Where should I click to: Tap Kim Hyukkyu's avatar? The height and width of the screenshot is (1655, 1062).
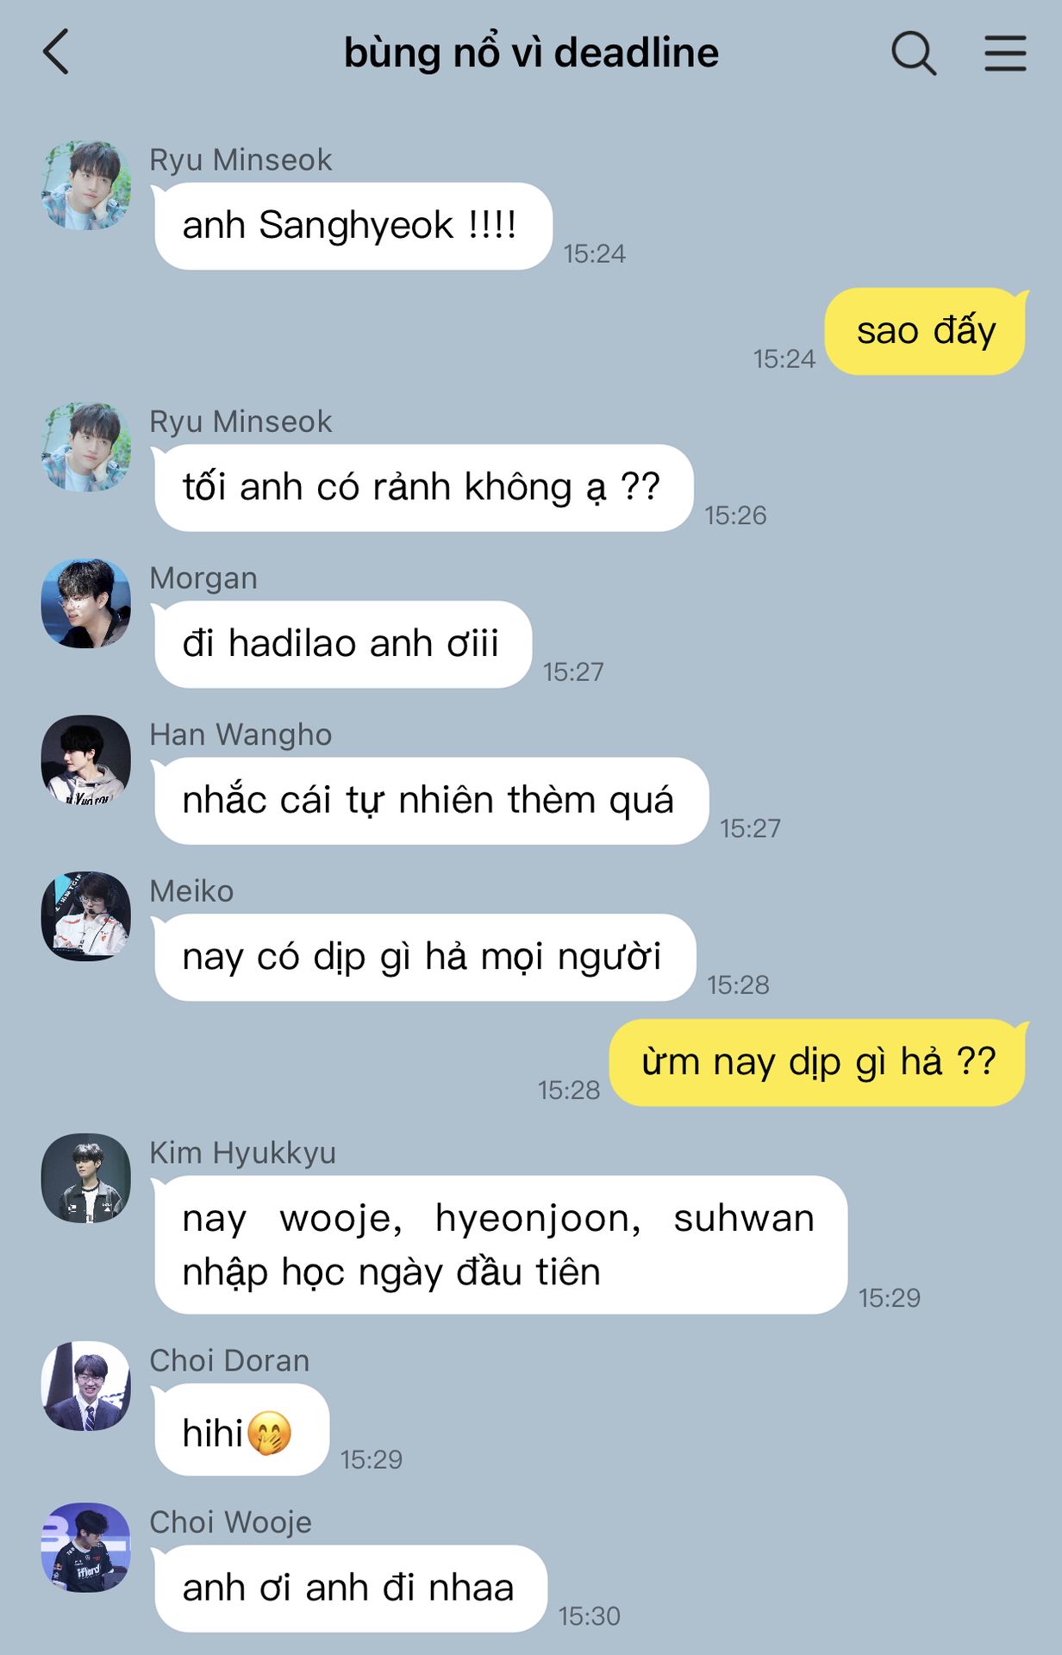click(x=86, y=1177)
